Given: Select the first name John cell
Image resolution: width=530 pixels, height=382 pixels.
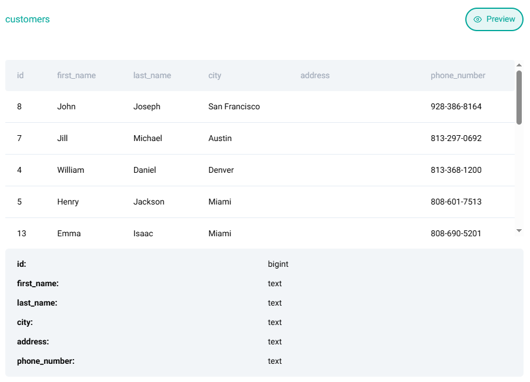Looking at the screenshot, I should tap(66, 106).
